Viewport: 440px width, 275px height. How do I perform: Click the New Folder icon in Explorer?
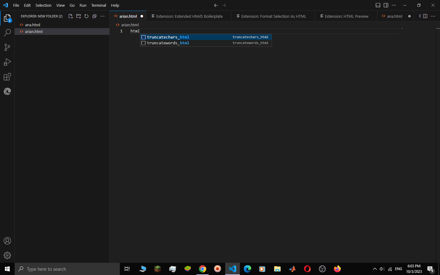79,16
